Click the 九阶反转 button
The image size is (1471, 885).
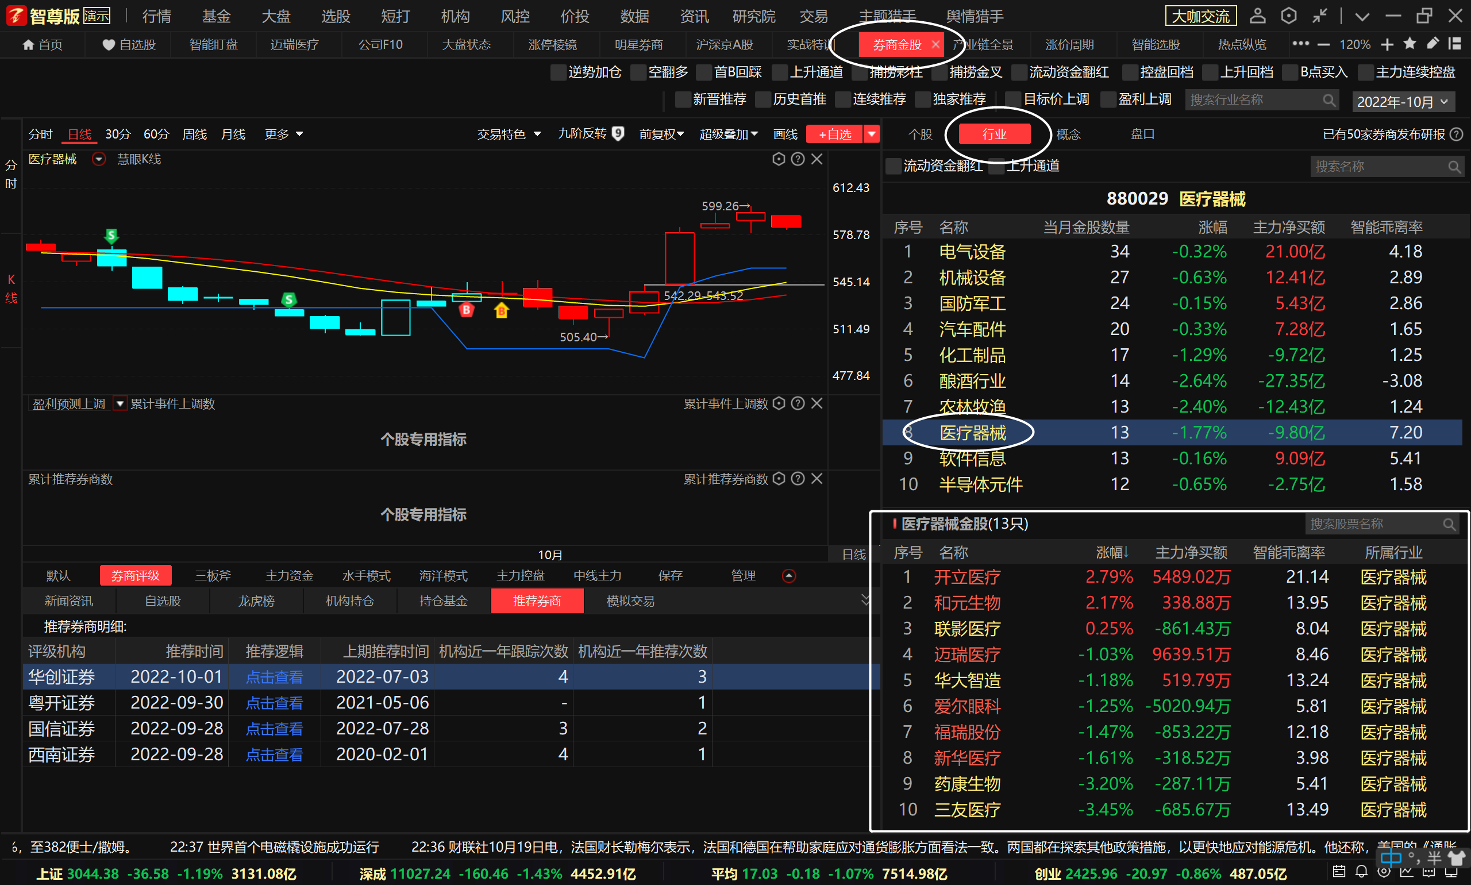[x=590, y=133]
